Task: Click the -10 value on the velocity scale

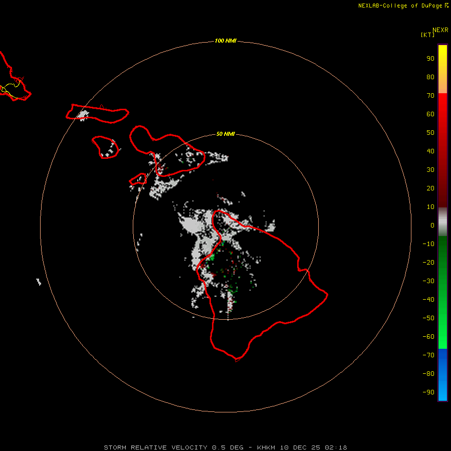Action: point(428,244)
